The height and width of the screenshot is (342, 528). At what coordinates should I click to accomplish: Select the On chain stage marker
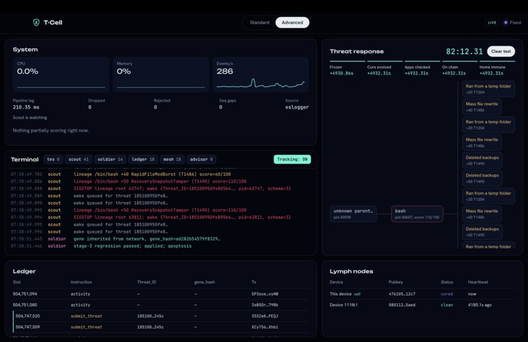(459, 67)
